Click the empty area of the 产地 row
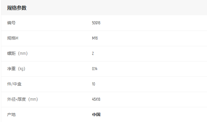Screen dimensions: 207x122 click(153, 115)
